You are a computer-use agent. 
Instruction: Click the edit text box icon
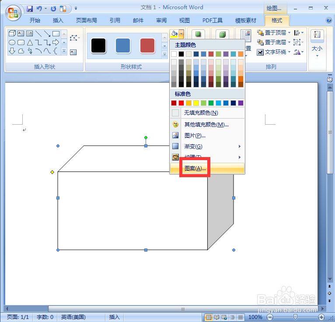(73, 52)
